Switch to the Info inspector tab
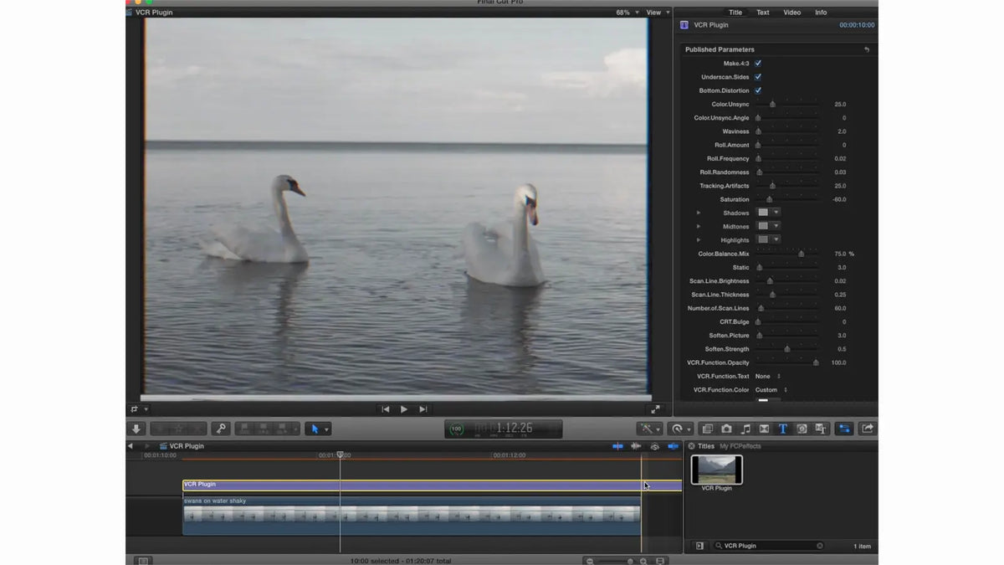The height and width of the screenshot is (565, 1004). [821, 13]
